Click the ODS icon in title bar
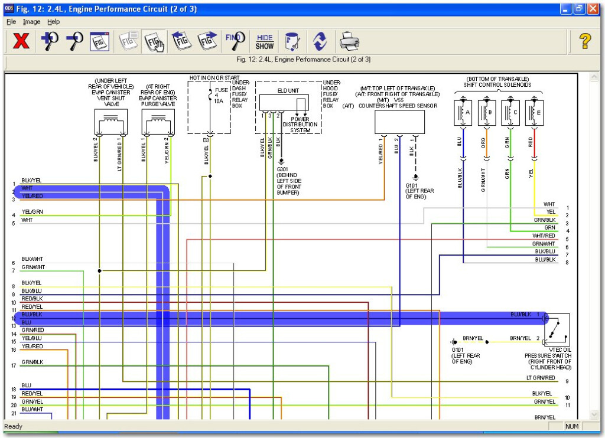The image size is (605, 438). [x=9, y=8]
